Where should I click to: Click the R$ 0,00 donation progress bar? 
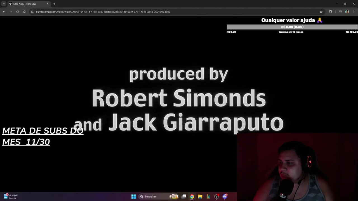point(292,27)
